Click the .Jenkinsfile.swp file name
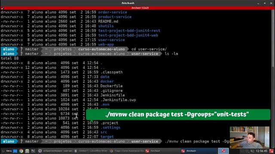The height and width of the screenshot is (154, 275). point(118,100)
